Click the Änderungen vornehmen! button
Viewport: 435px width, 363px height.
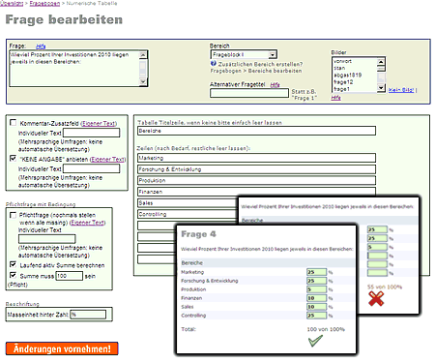tap(62, 348)
